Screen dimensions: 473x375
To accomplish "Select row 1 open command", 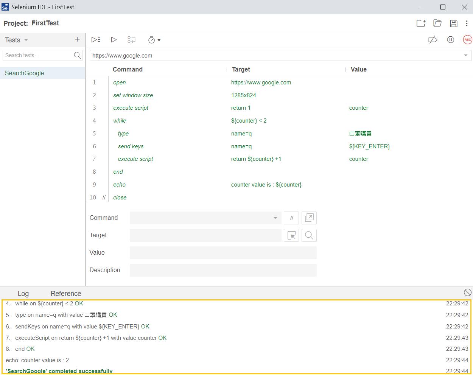I will pyautogui.click(x=279, y=82).
